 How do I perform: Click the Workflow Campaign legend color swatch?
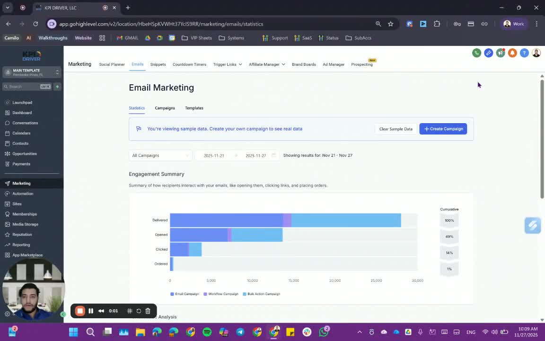pyautogui.click(x=205, y=294)
